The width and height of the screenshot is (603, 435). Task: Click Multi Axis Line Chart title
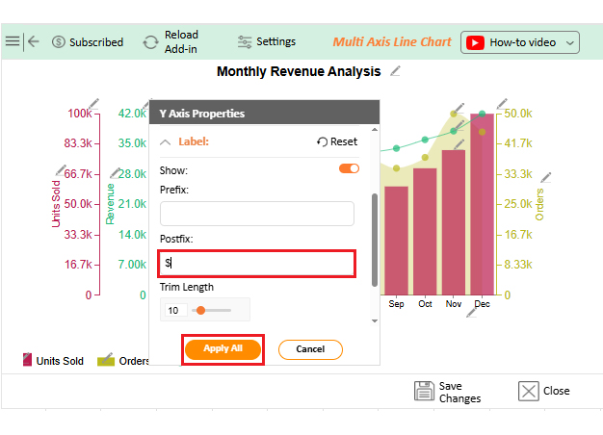[391, 42]
